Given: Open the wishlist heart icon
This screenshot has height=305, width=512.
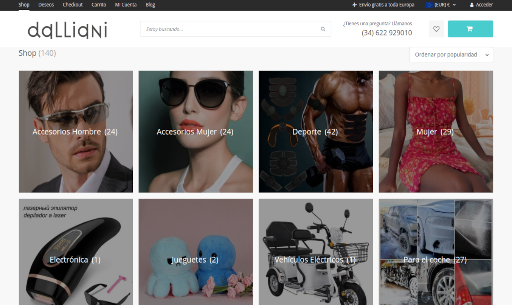Looking at the screenshot, I should [436, 29].
